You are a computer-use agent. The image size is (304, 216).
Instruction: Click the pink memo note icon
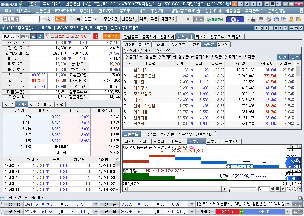pyautogui.click(x=47, y=36)
